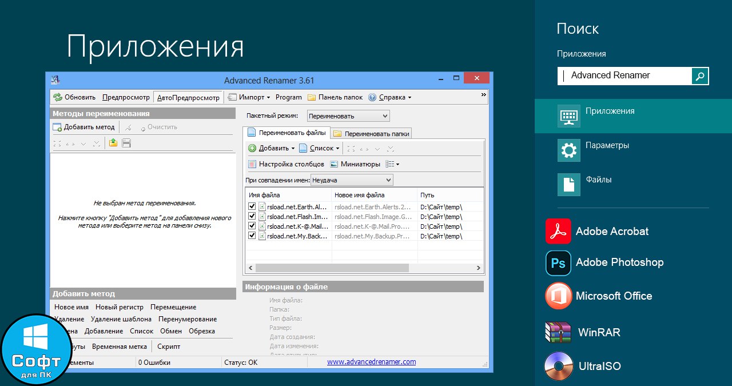Expand the Добавить files dropdown arrow
This screenshot has height=386, width=732.
(293, 149)
